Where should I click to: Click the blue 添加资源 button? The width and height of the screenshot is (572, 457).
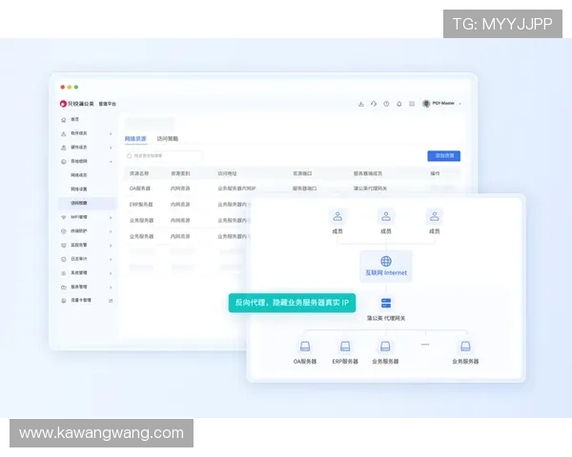pyautogui.click(x=444, y=156)
